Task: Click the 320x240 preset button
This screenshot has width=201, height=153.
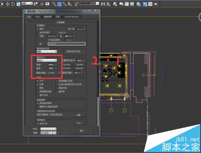Action: tap(67, 65)
